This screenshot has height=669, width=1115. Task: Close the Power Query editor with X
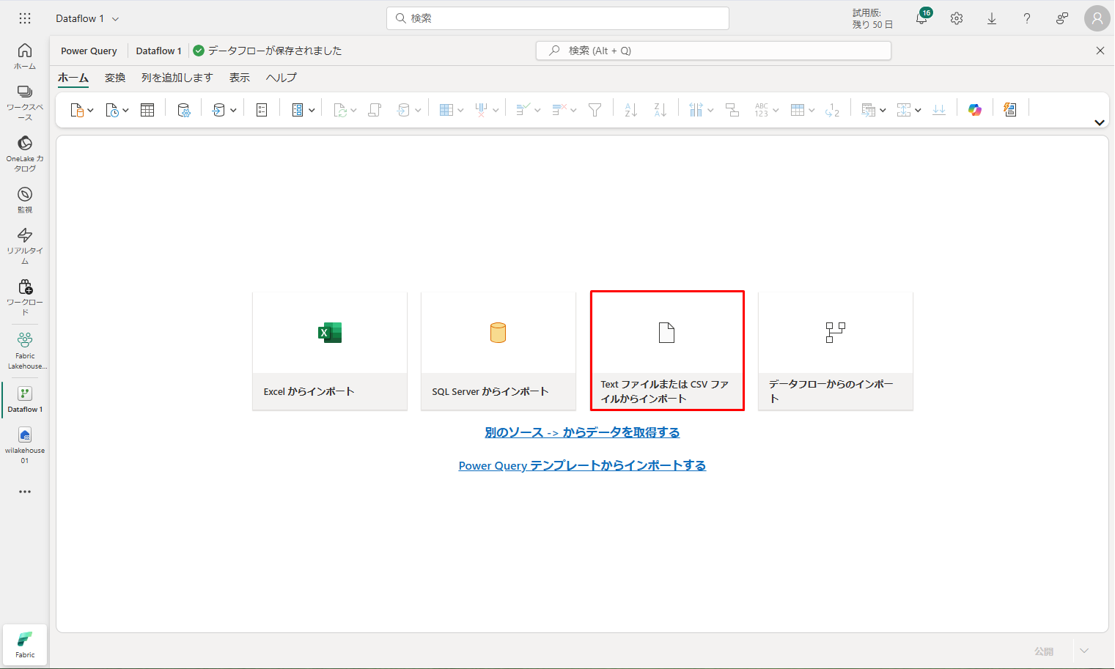click(1100, 51)
